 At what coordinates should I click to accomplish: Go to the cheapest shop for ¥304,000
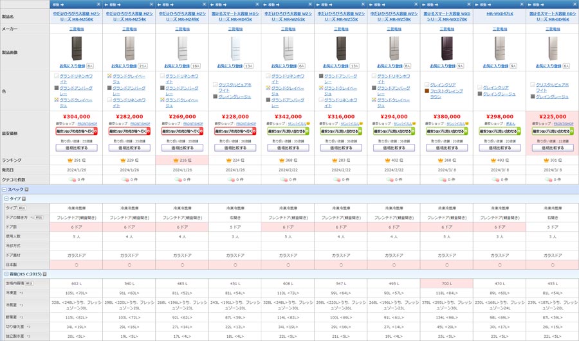[77, 131]
